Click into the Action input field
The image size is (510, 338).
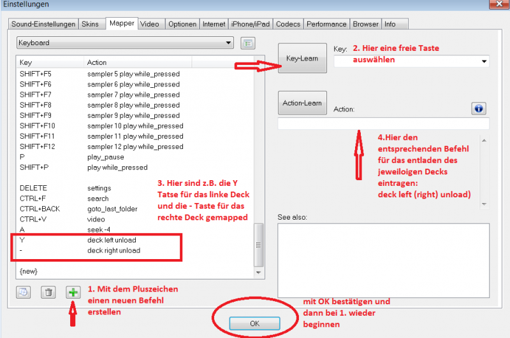point(384,123)
